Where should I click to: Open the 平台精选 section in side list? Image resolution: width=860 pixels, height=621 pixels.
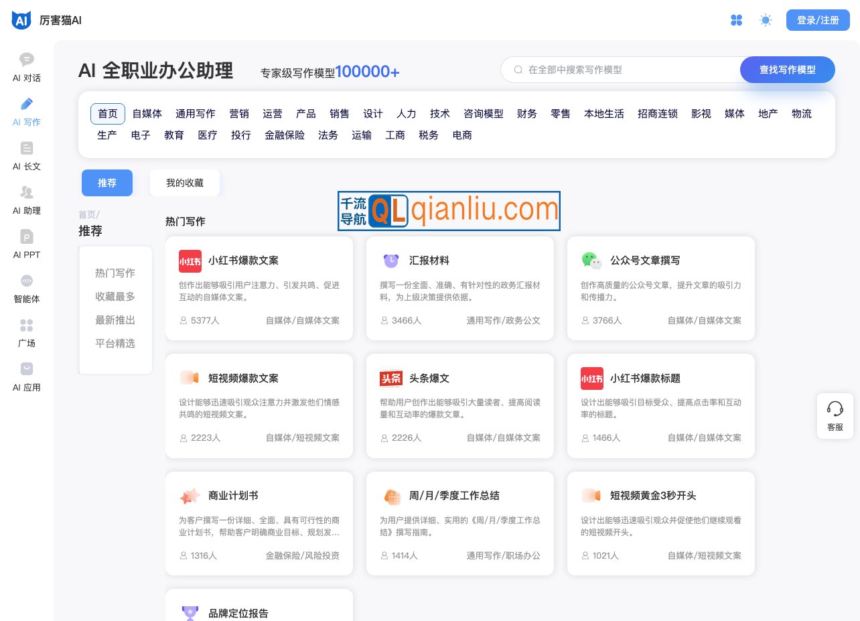(x=115, y=344)
